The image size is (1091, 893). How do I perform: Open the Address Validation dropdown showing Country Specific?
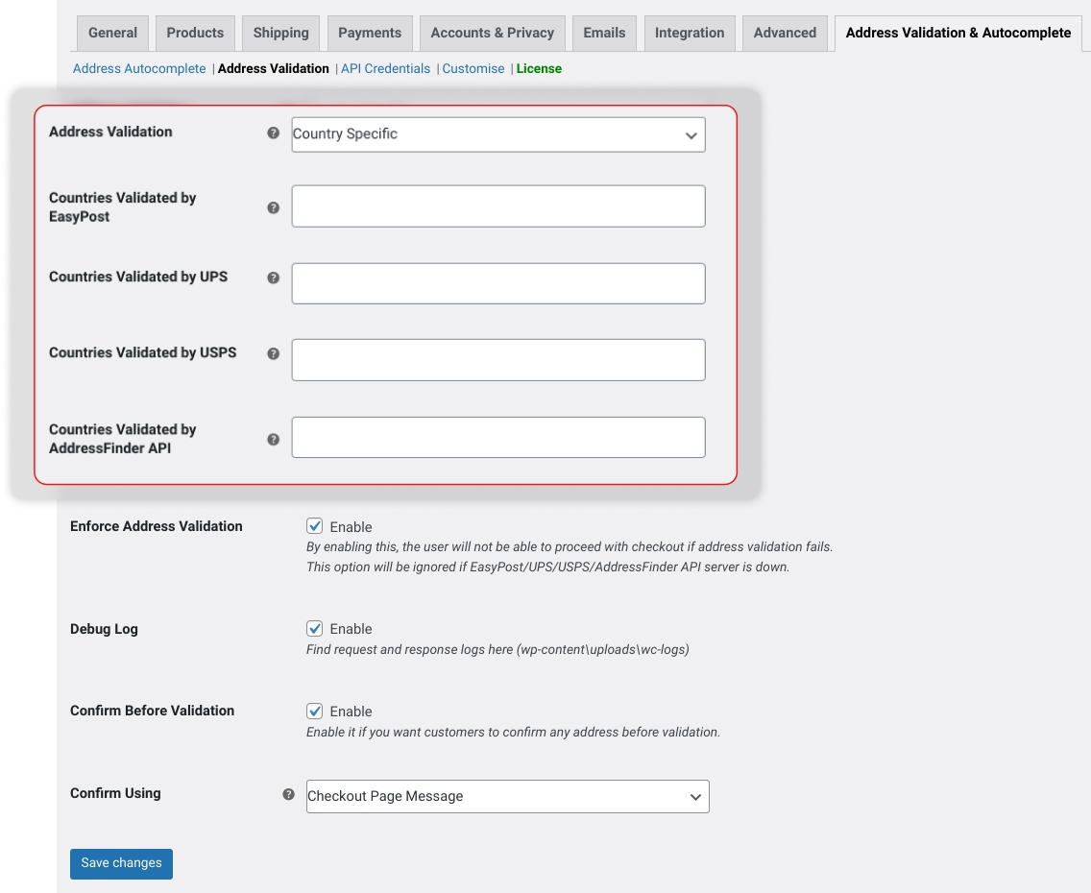point(497,133)
